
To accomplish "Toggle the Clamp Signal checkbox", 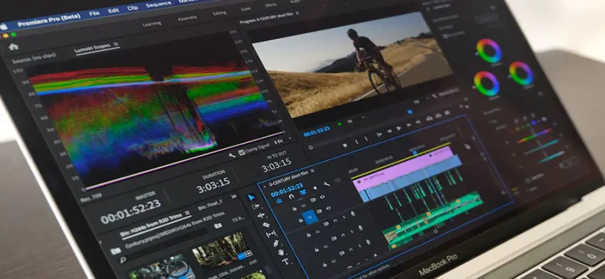I will [x=242, y=152].
